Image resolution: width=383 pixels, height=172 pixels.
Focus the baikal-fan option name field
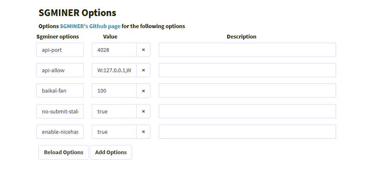coord(60,91)
